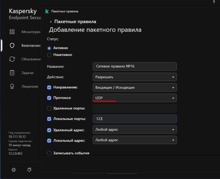Click the window title Пакетные правила

click(65, 11)
